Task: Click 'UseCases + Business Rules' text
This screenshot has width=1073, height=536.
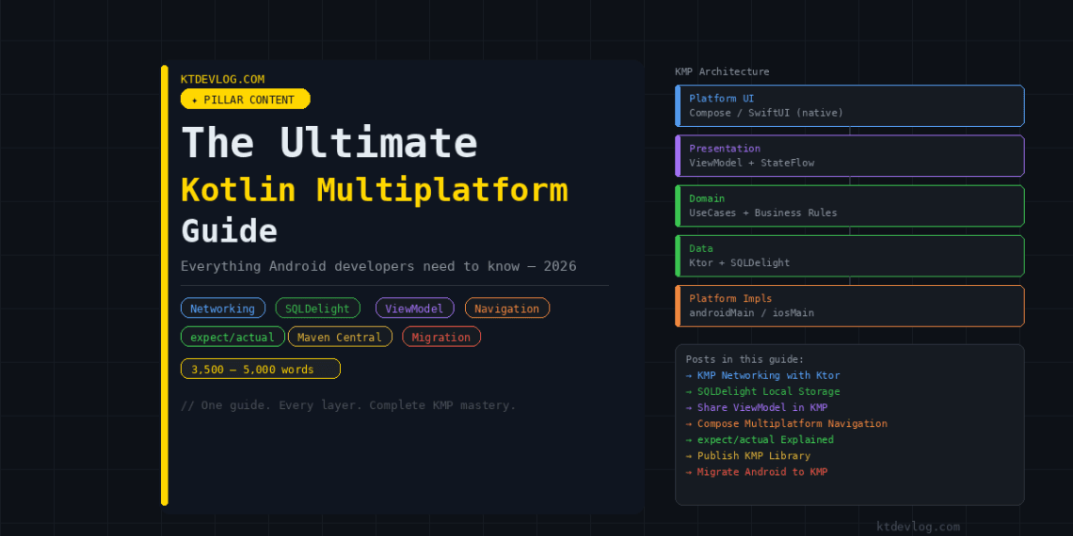Action: [763, 213]
